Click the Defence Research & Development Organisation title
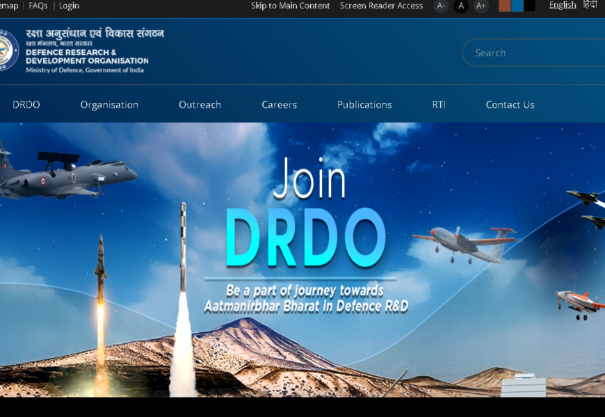 (87, 56)
